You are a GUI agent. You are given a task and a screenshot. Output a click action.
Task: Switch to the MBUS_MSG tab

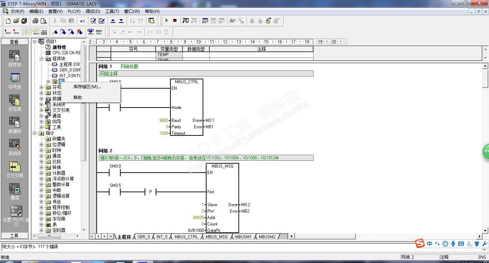point(217,237)
